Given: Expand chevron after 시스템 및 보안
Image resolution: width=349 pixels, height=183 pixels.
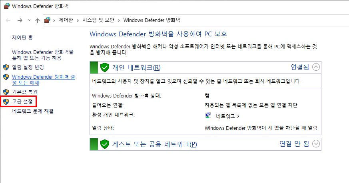Looking at the screenshot, I should [119, 20].
